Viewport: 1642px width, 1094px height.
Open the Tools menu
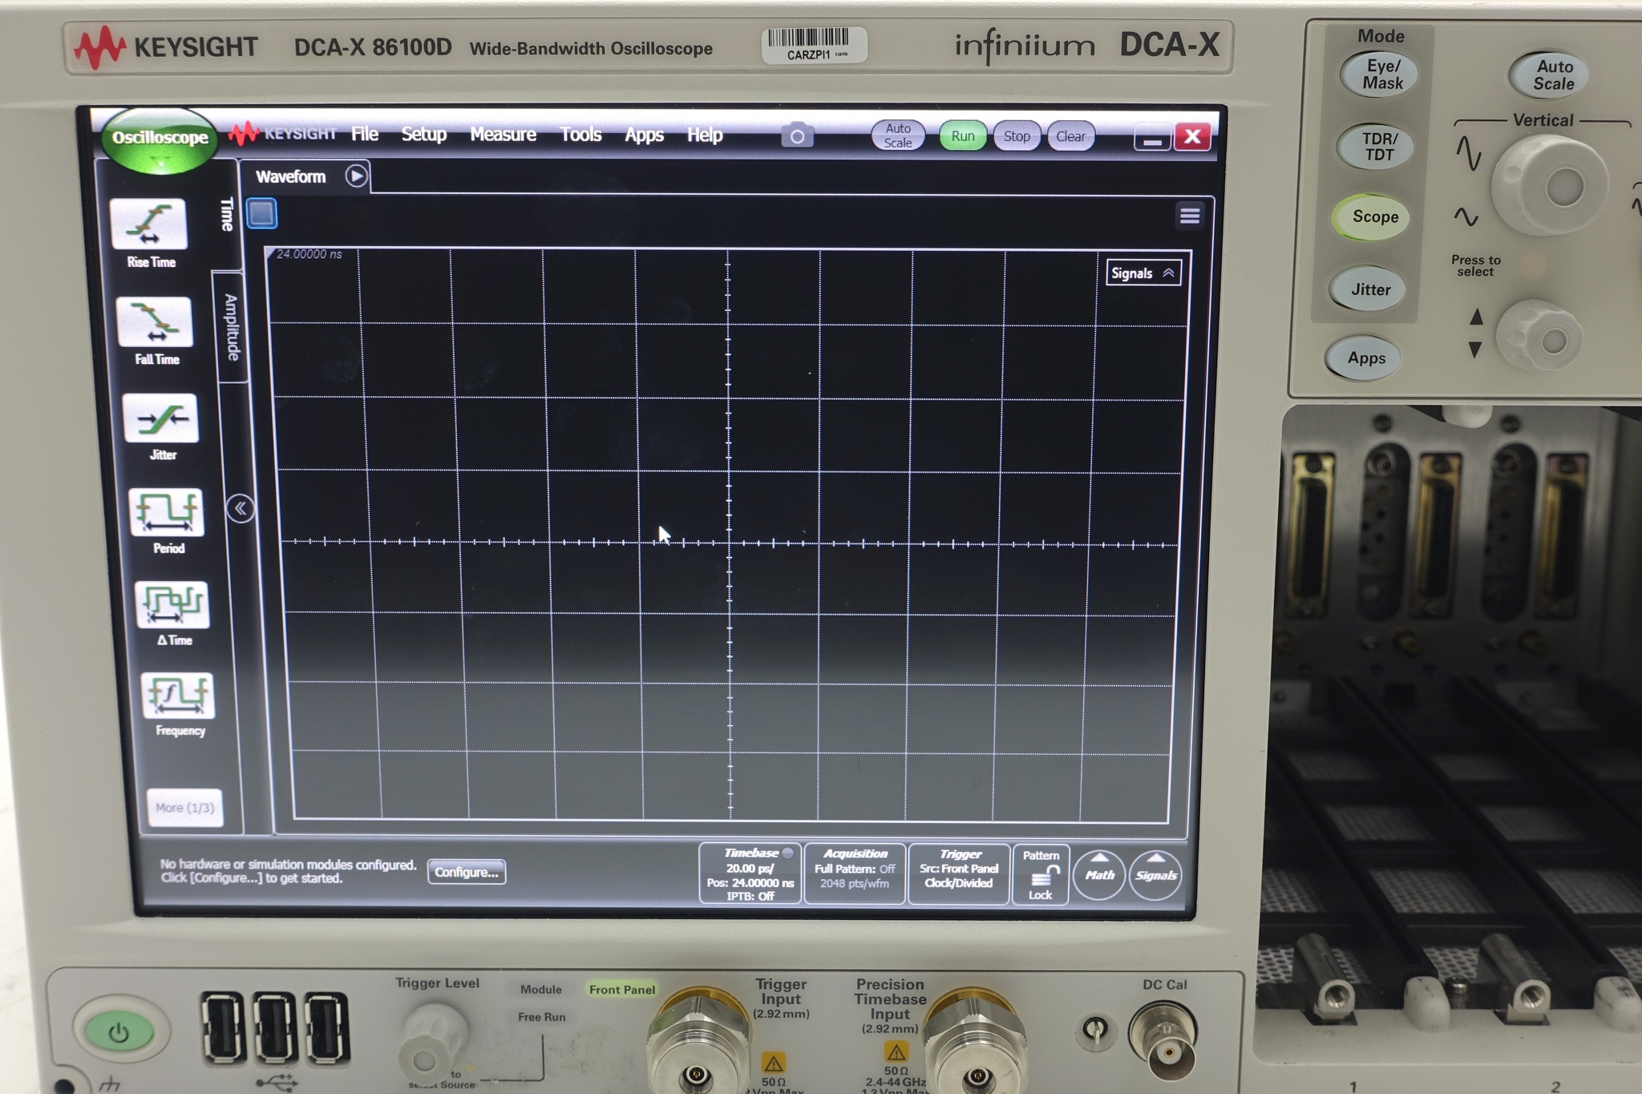pyautogui.click(x=580, y=135)
